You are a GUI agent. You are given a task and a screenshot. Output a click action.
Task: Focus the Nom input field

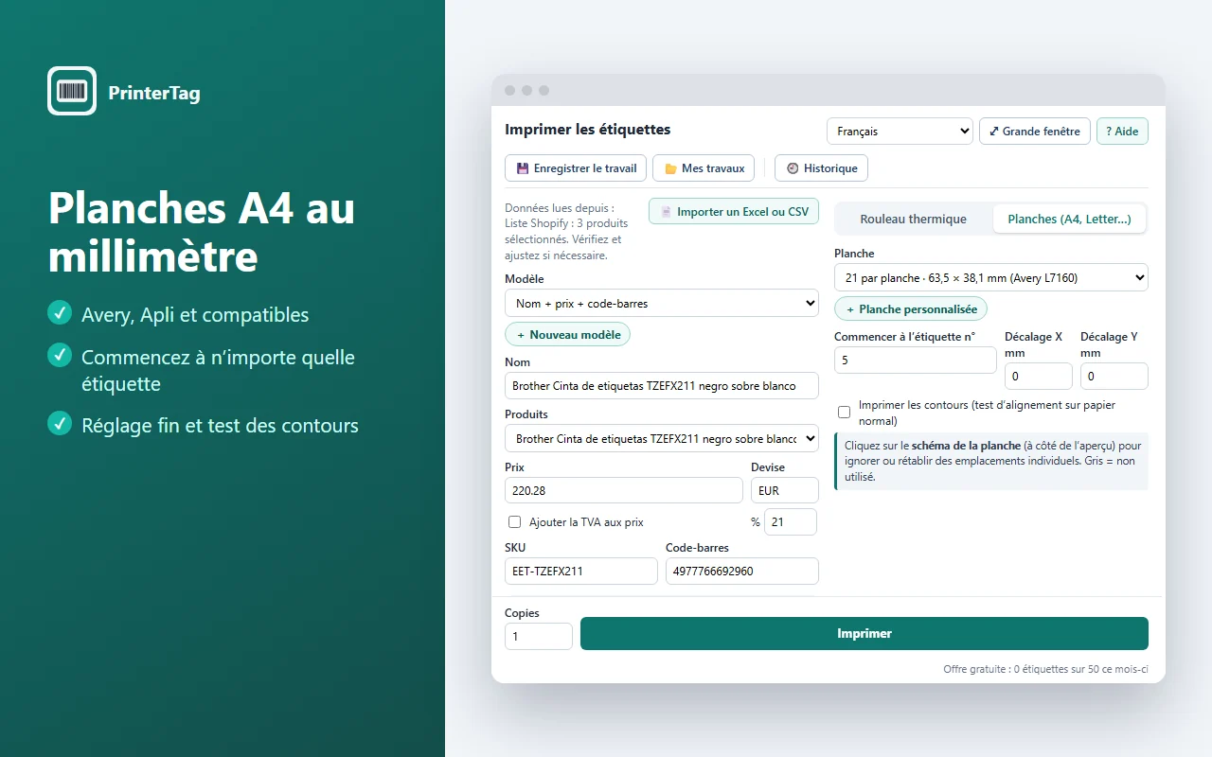point(662,385)
